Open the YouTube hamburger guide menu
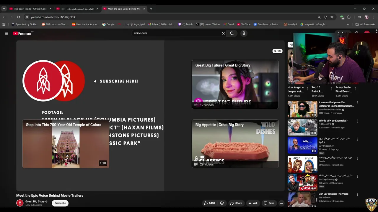378x212 pixels. pos(6,33)
